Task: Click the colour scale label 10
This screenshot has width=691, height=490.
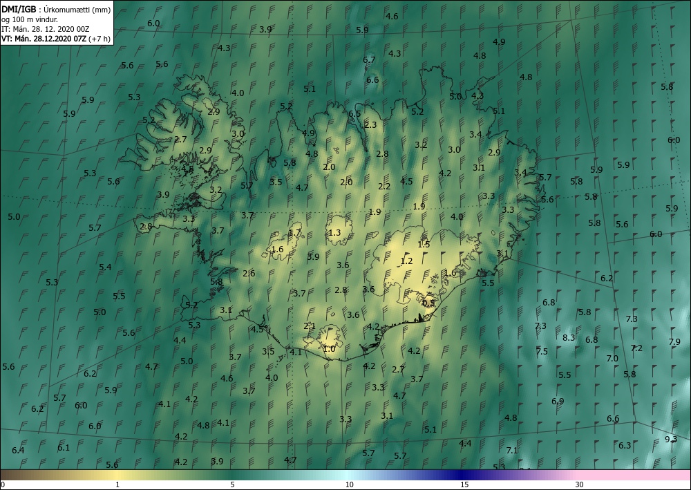Action: [x=349, y=484]
